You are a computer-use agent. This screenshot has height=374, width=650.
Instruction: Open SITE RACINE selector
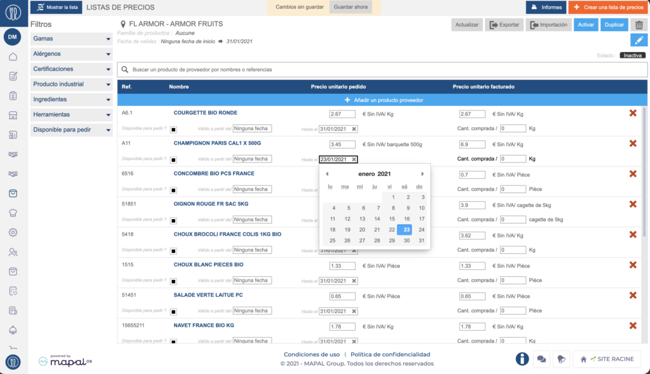click(x=607, y=359)
